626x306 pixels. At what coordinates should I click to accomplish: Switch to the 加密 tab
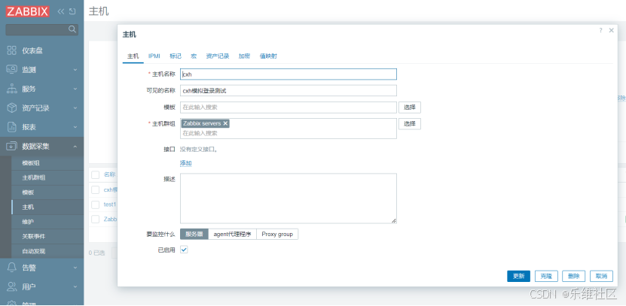(x=244, y=56)
